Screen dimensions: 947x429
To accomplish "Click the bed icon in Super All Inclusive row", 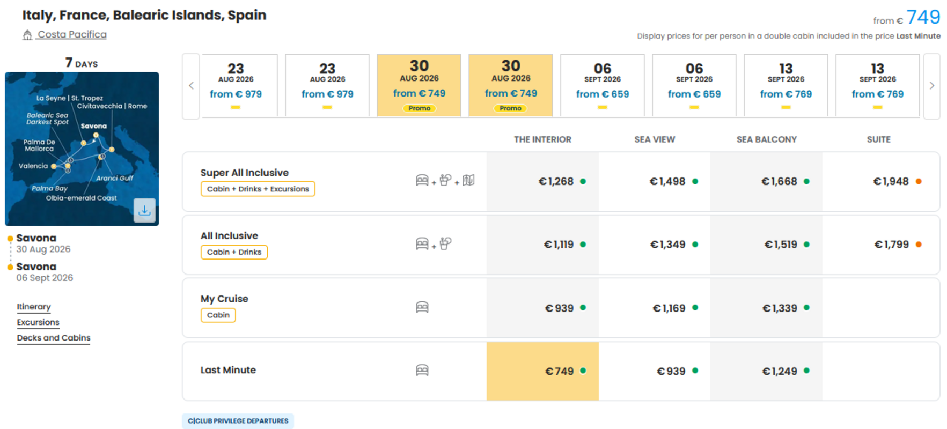I will [422, 180].
